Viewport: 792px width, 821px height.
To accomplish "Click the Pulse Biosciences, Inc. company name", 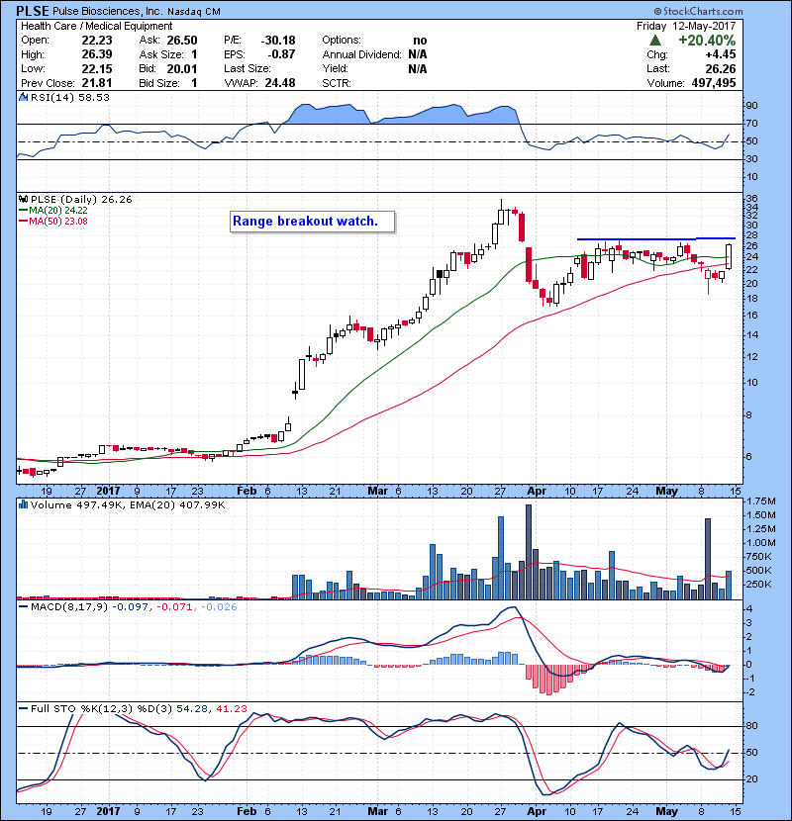I will click(109, 11).
